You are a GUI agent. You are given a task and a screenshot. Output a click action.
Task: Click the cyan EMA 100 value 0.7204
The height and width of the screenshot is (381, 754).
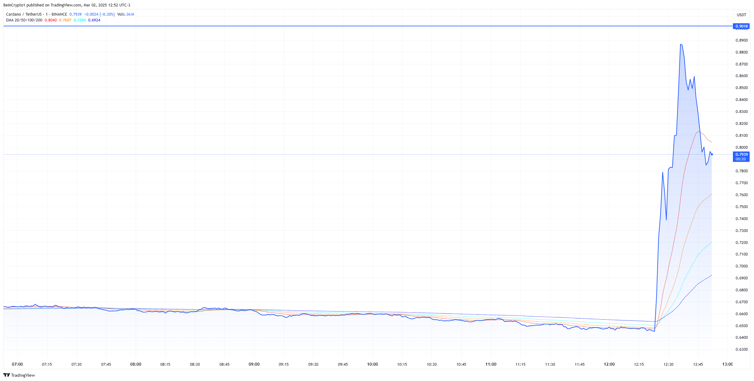click(79, 20)
